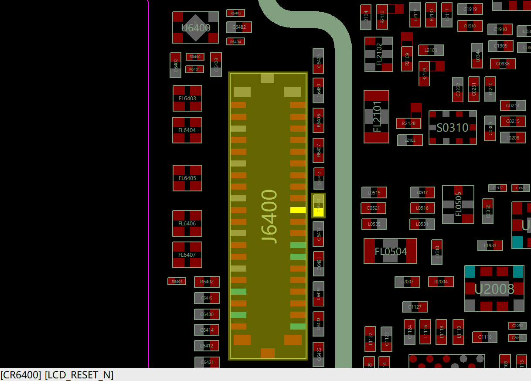This screenshot has height=381, width=531.
Task: Select capacitor C6414
Action: (x=207, y=330)
